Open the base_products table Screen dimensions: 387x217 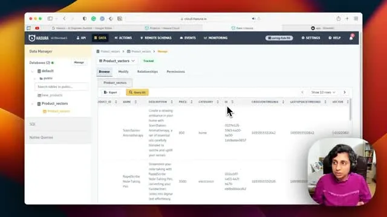coord(50,95)
